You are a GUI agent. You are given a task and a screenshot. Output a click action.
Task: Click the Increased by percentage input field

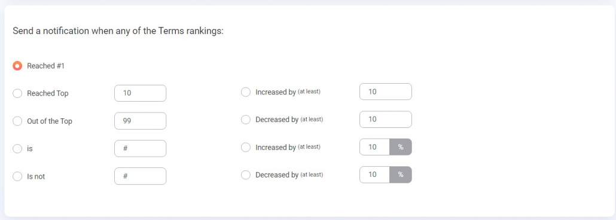coord(374,147)
